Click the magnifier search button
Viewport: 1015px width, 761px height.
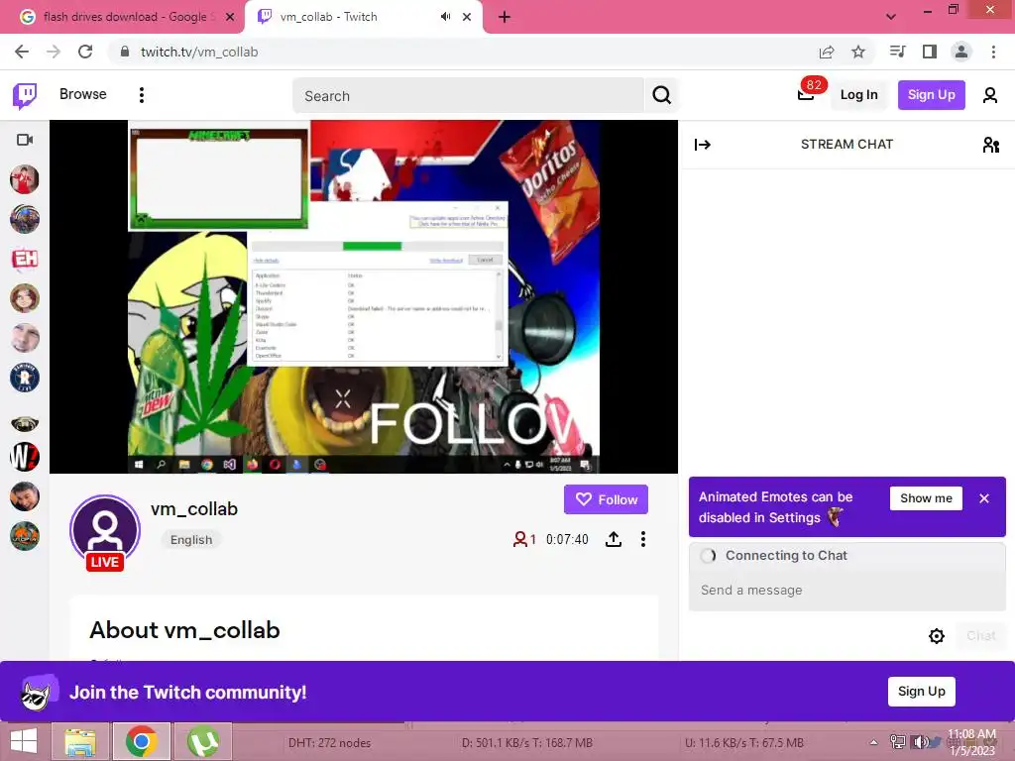(x=661, y=96)
